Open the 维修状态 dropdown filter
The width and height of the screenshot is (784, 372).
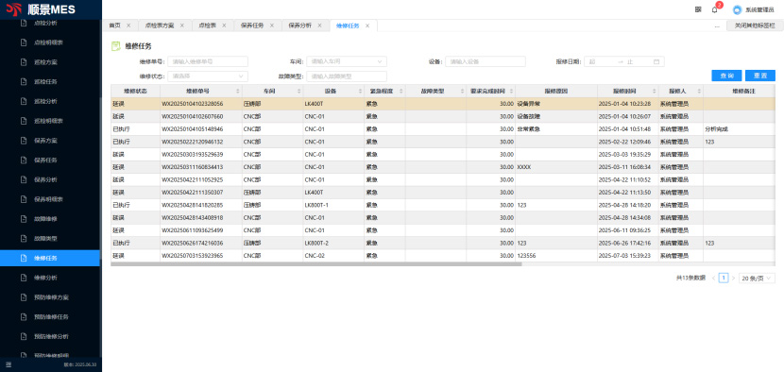(x=208, y=76)
